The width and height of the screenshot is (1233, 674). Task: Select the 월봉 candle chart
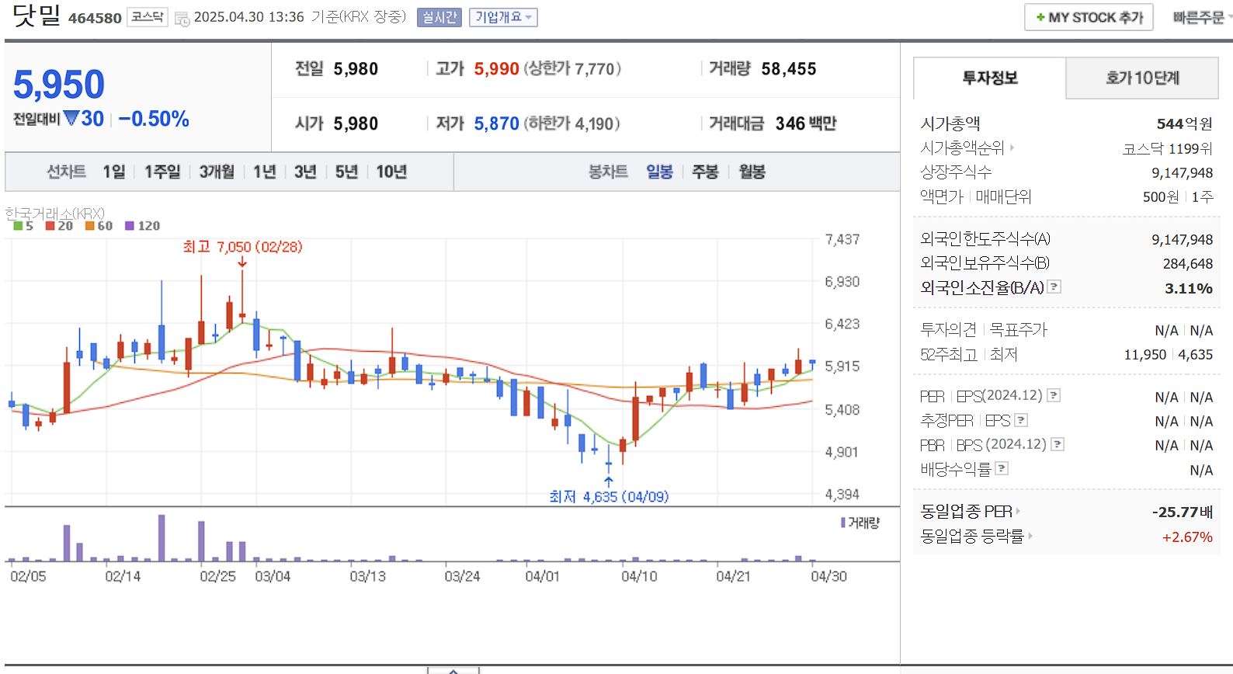(752, 172)
